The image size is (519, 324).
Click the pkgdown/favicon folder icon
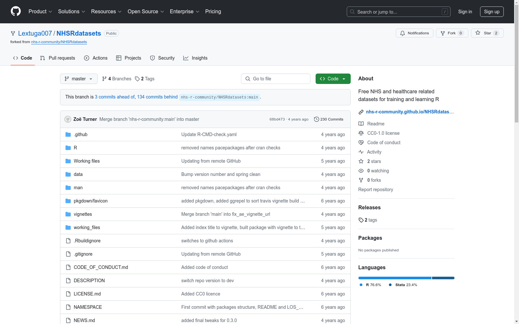(68, 201)
